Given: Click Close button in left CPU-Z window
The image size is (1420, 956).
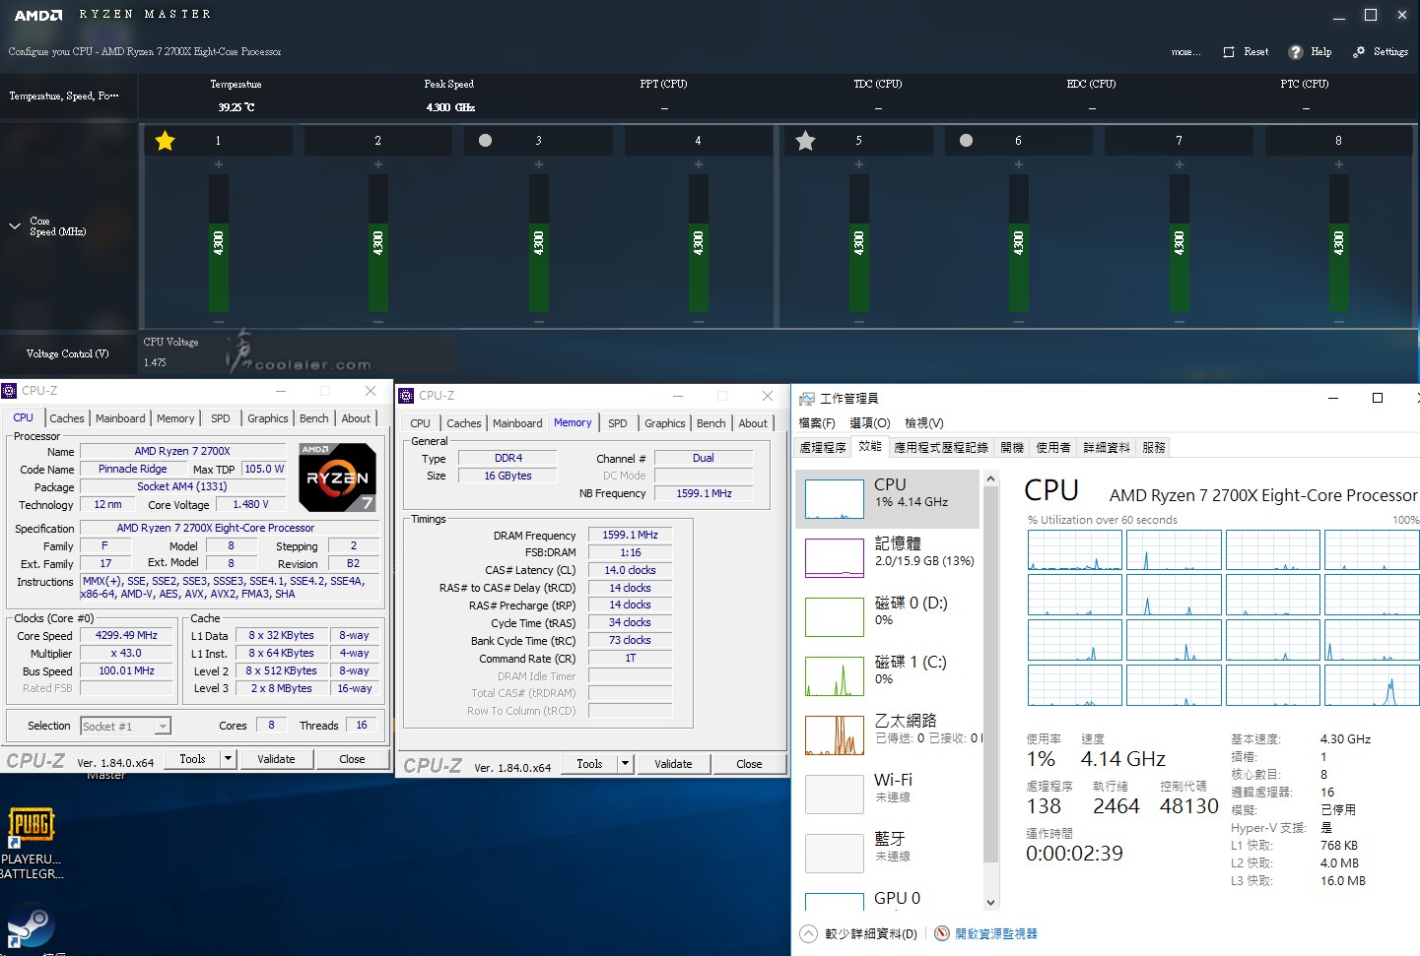Looking at the screenshot, I should 352,759.
